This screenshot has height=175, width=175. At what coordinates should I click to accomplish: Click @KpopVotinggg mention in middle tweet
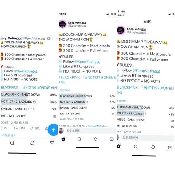click(87, 62)
